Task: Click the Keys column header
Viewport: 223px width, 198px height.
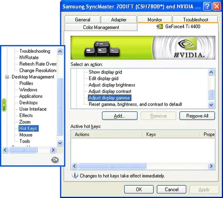Action: coord(171,134)
